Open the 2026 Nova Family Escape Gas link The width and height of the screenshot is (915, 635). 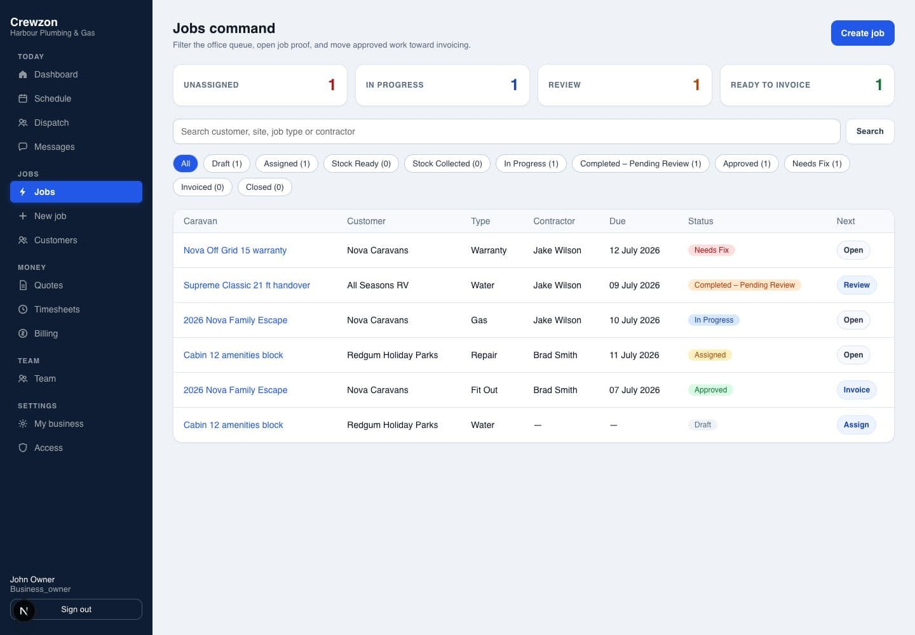pos(235,320)
